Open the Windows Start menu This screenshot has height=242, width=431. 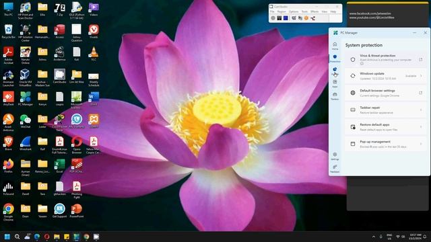coord(7,237)
